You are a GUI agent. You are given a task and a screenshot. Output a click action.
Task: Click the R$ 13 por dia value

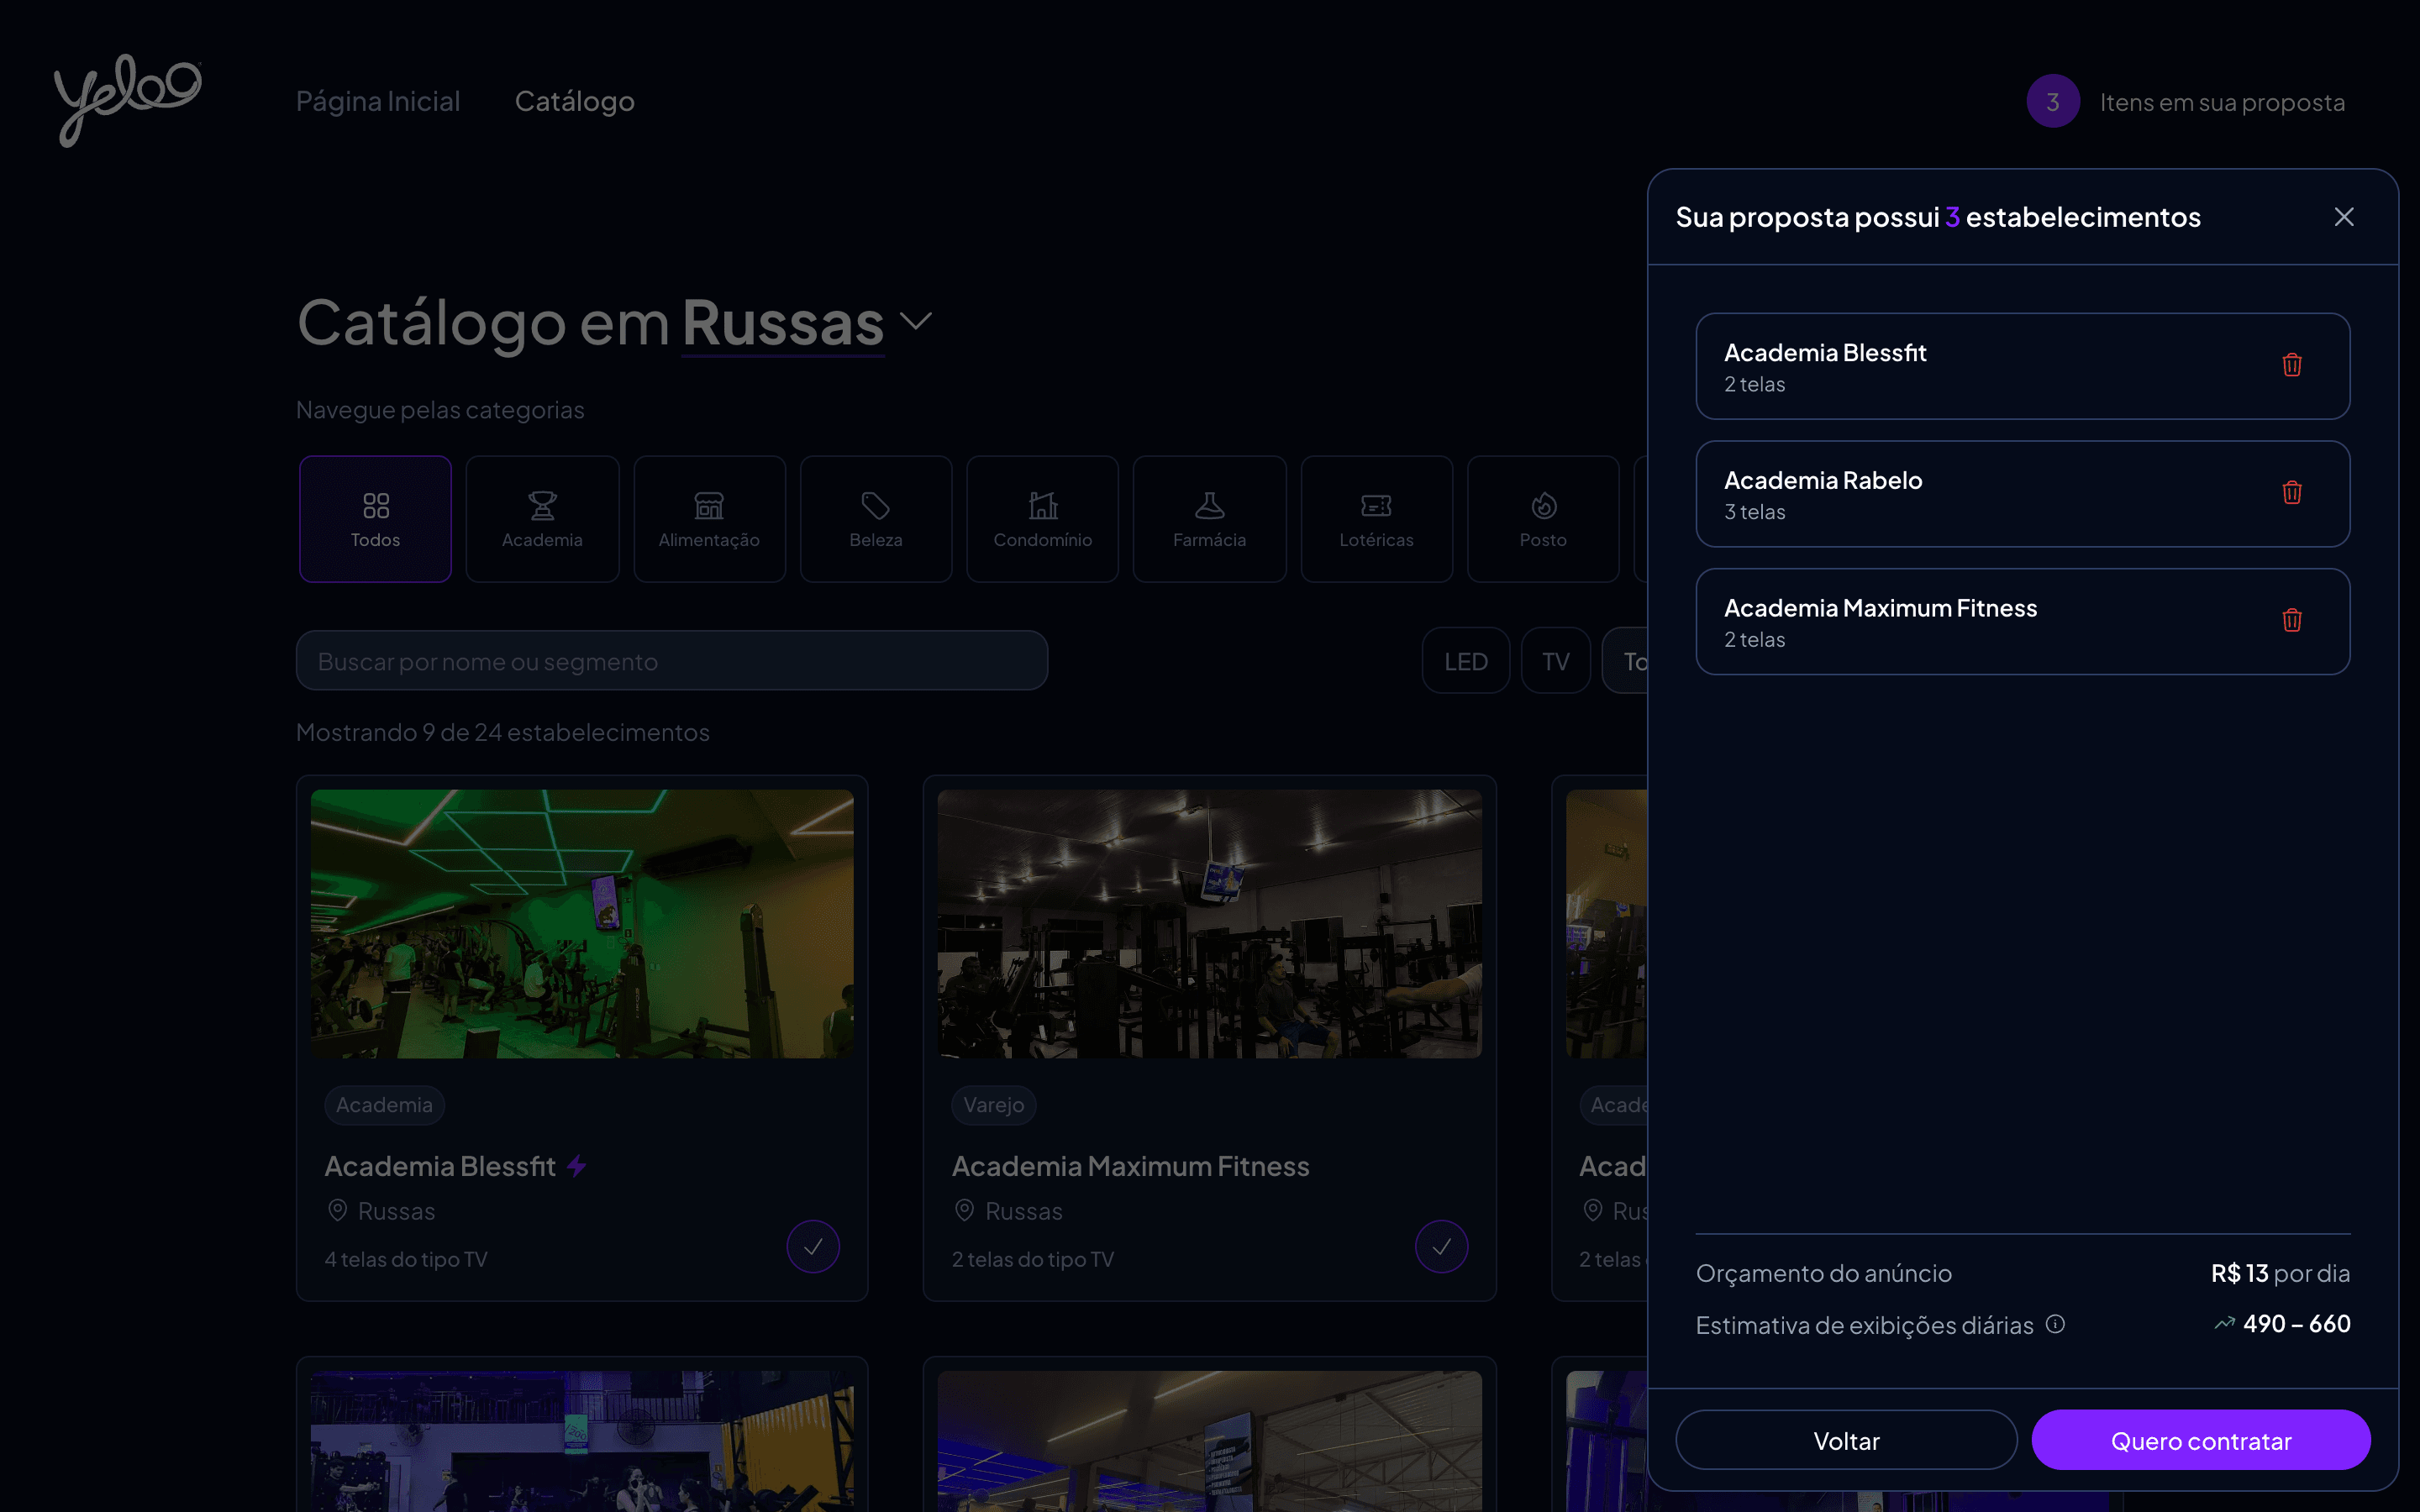point(2280,1273)
